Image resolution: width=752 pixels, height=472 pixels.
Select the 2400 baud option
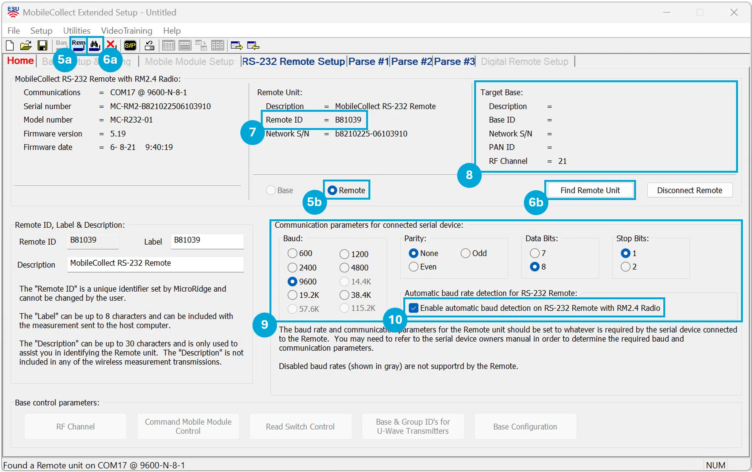302,267
